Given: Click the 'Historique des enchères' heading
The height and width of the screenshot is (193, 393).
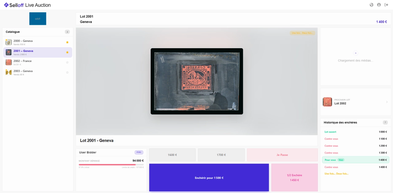Looking at the screenshot, I should click(x=340, y=122).
